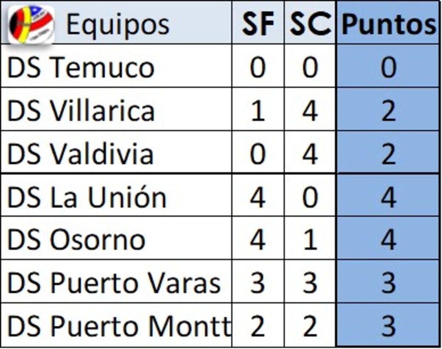The image size is (442, 349).
Task: Select DS Villarica's SC value 4
Action: coord(310,109)
